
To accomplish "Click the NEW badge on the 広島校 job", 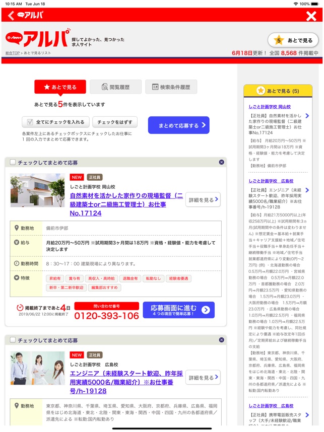I will point(77,355).
